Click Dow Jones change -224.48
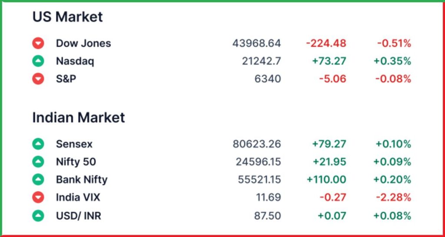The height and width of the screenshot is (237, 445). point(326,43)
